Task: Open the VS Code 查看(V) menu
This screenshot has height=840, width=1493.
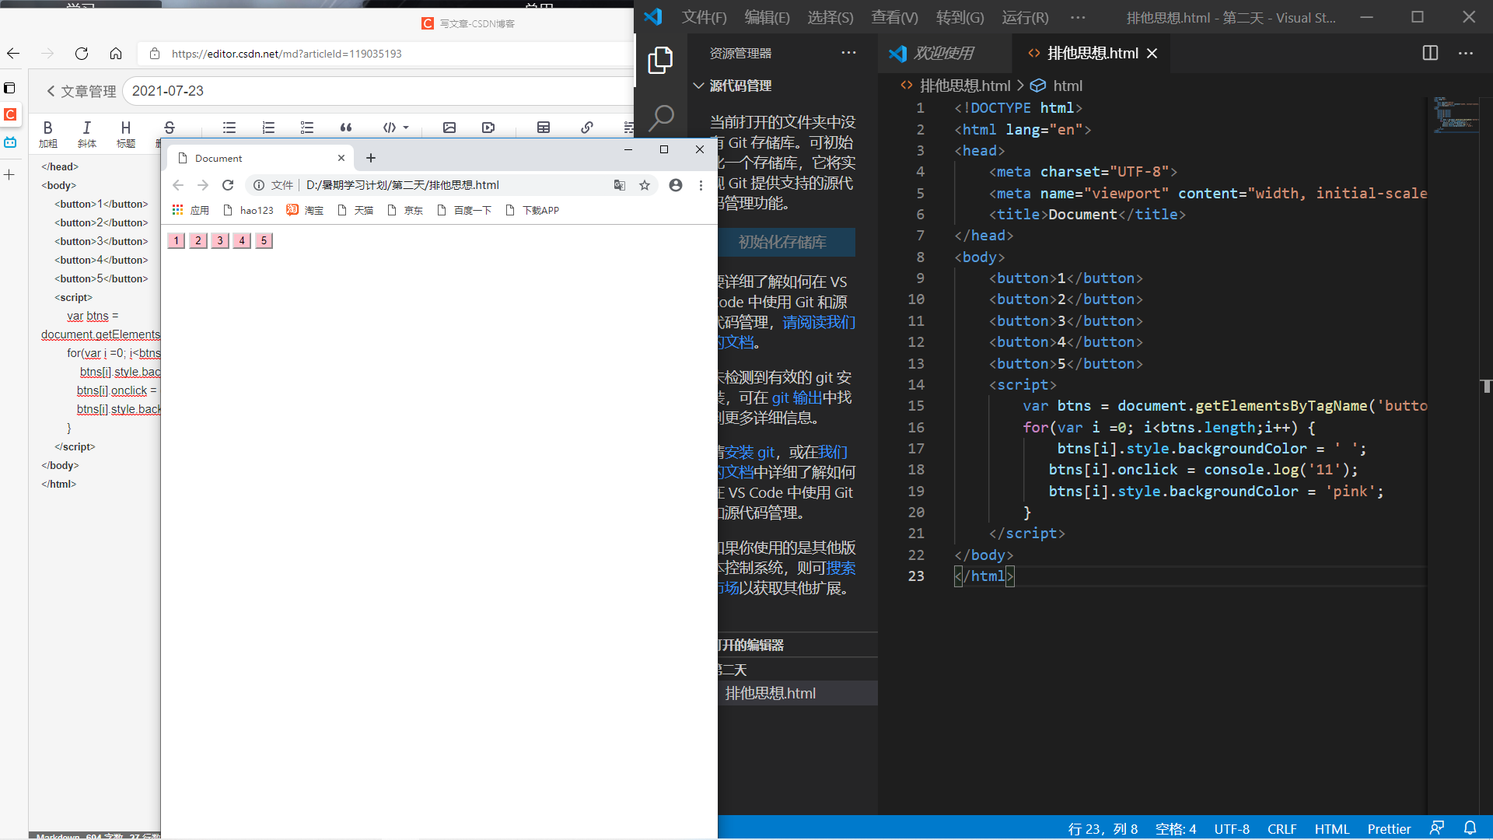Action: [x=894, y=17]
